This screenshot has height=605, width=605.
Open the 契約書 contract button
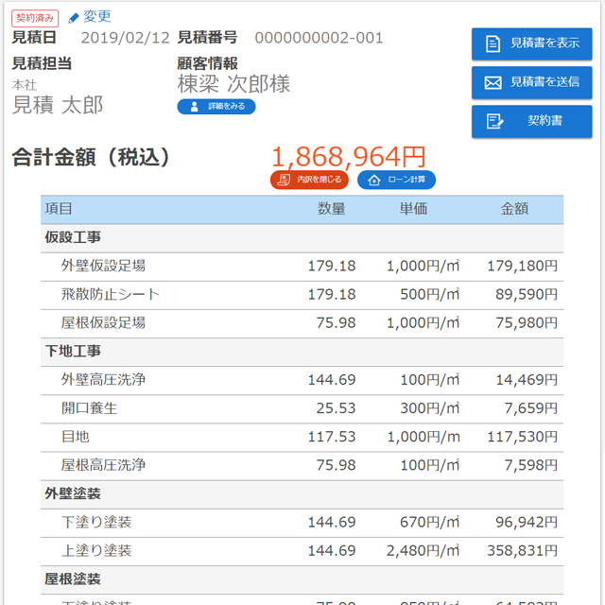click(x=532, y=121)
